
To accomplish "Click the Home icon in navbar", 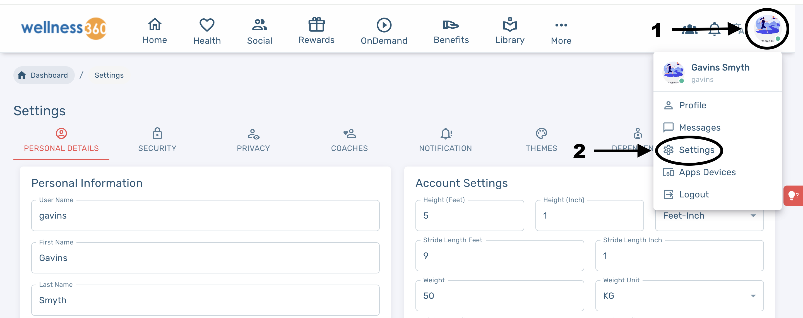I will pos(155,25).
